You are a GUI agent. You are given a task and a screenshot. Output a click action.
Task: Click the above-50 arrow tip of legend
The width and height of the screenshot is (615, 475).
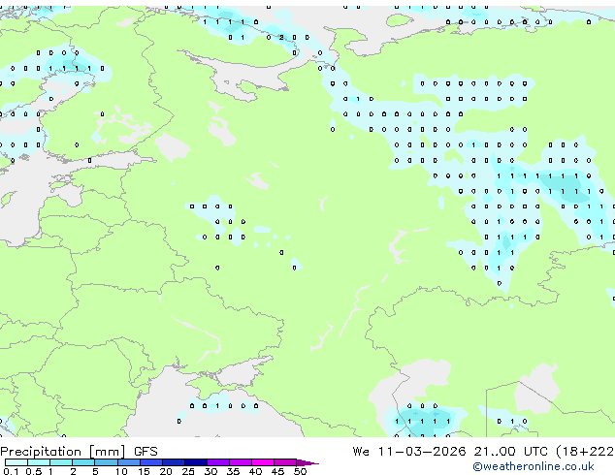(307, 462)
